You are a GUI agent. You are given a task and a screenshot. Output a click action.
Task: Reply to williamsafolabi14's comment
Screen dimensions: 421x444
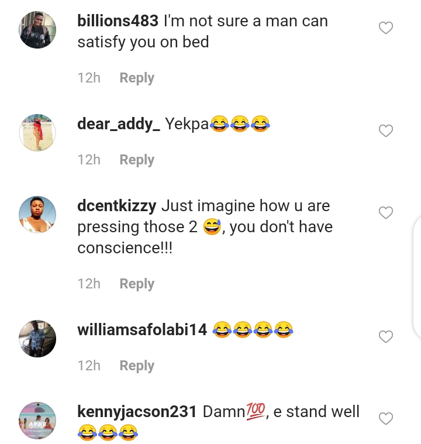coord(137,366)
